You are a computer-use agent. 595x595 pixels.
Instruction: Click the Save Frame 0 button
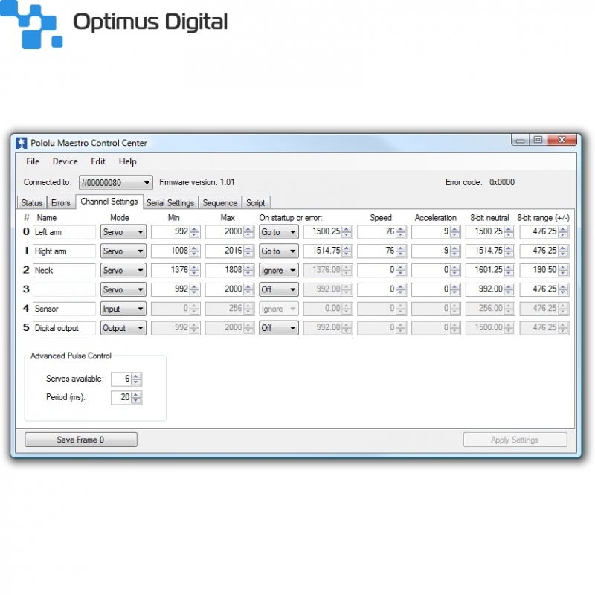point(81,440)
